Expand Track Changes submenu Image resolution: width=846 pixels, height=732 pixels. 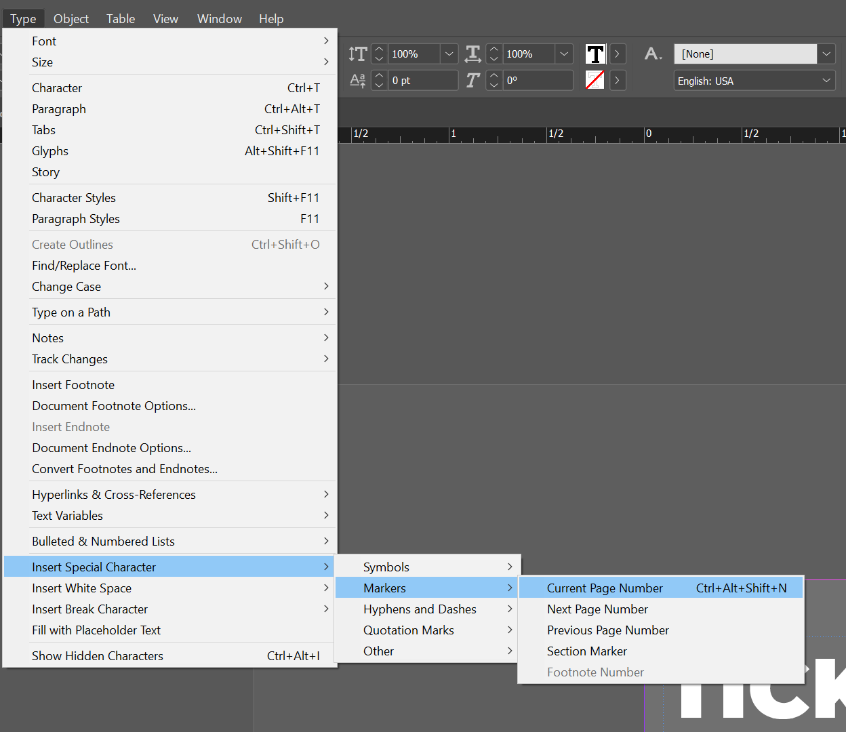[x=169, y=359]
